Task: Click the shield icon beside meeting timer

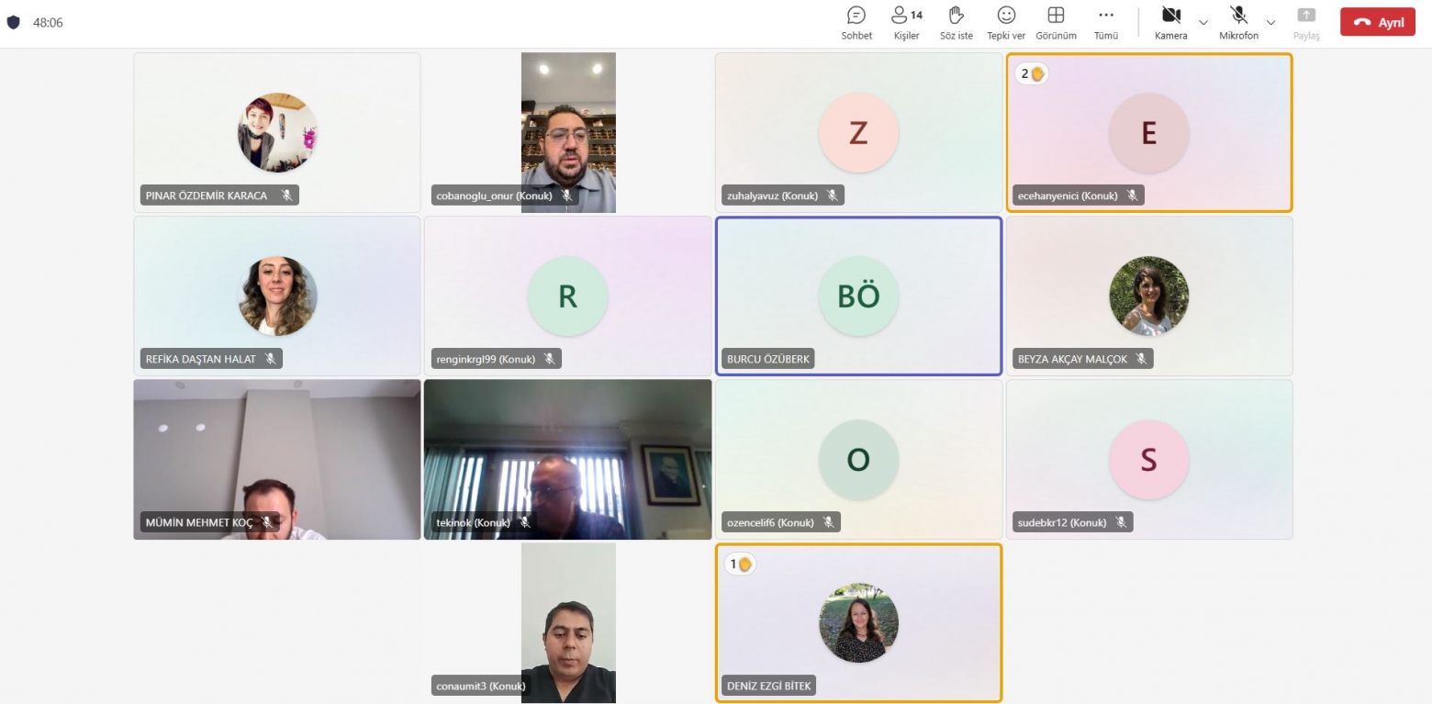Action: tap(13, 23)
